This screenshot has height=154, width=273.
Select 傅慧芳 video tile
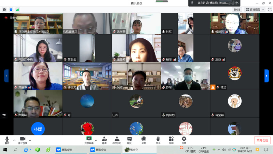pyautogui.click(x=235, y=23)
